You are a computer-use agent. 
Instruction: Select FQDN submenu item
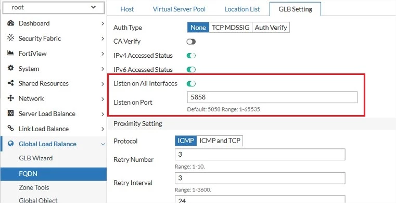point(54,174)
